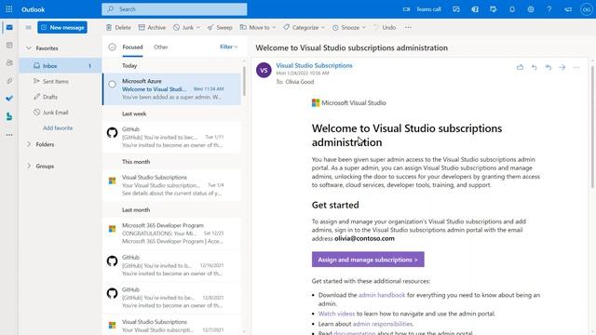Open Categorize dropdown
Viewport: 596px width, 335px height.
305,27
